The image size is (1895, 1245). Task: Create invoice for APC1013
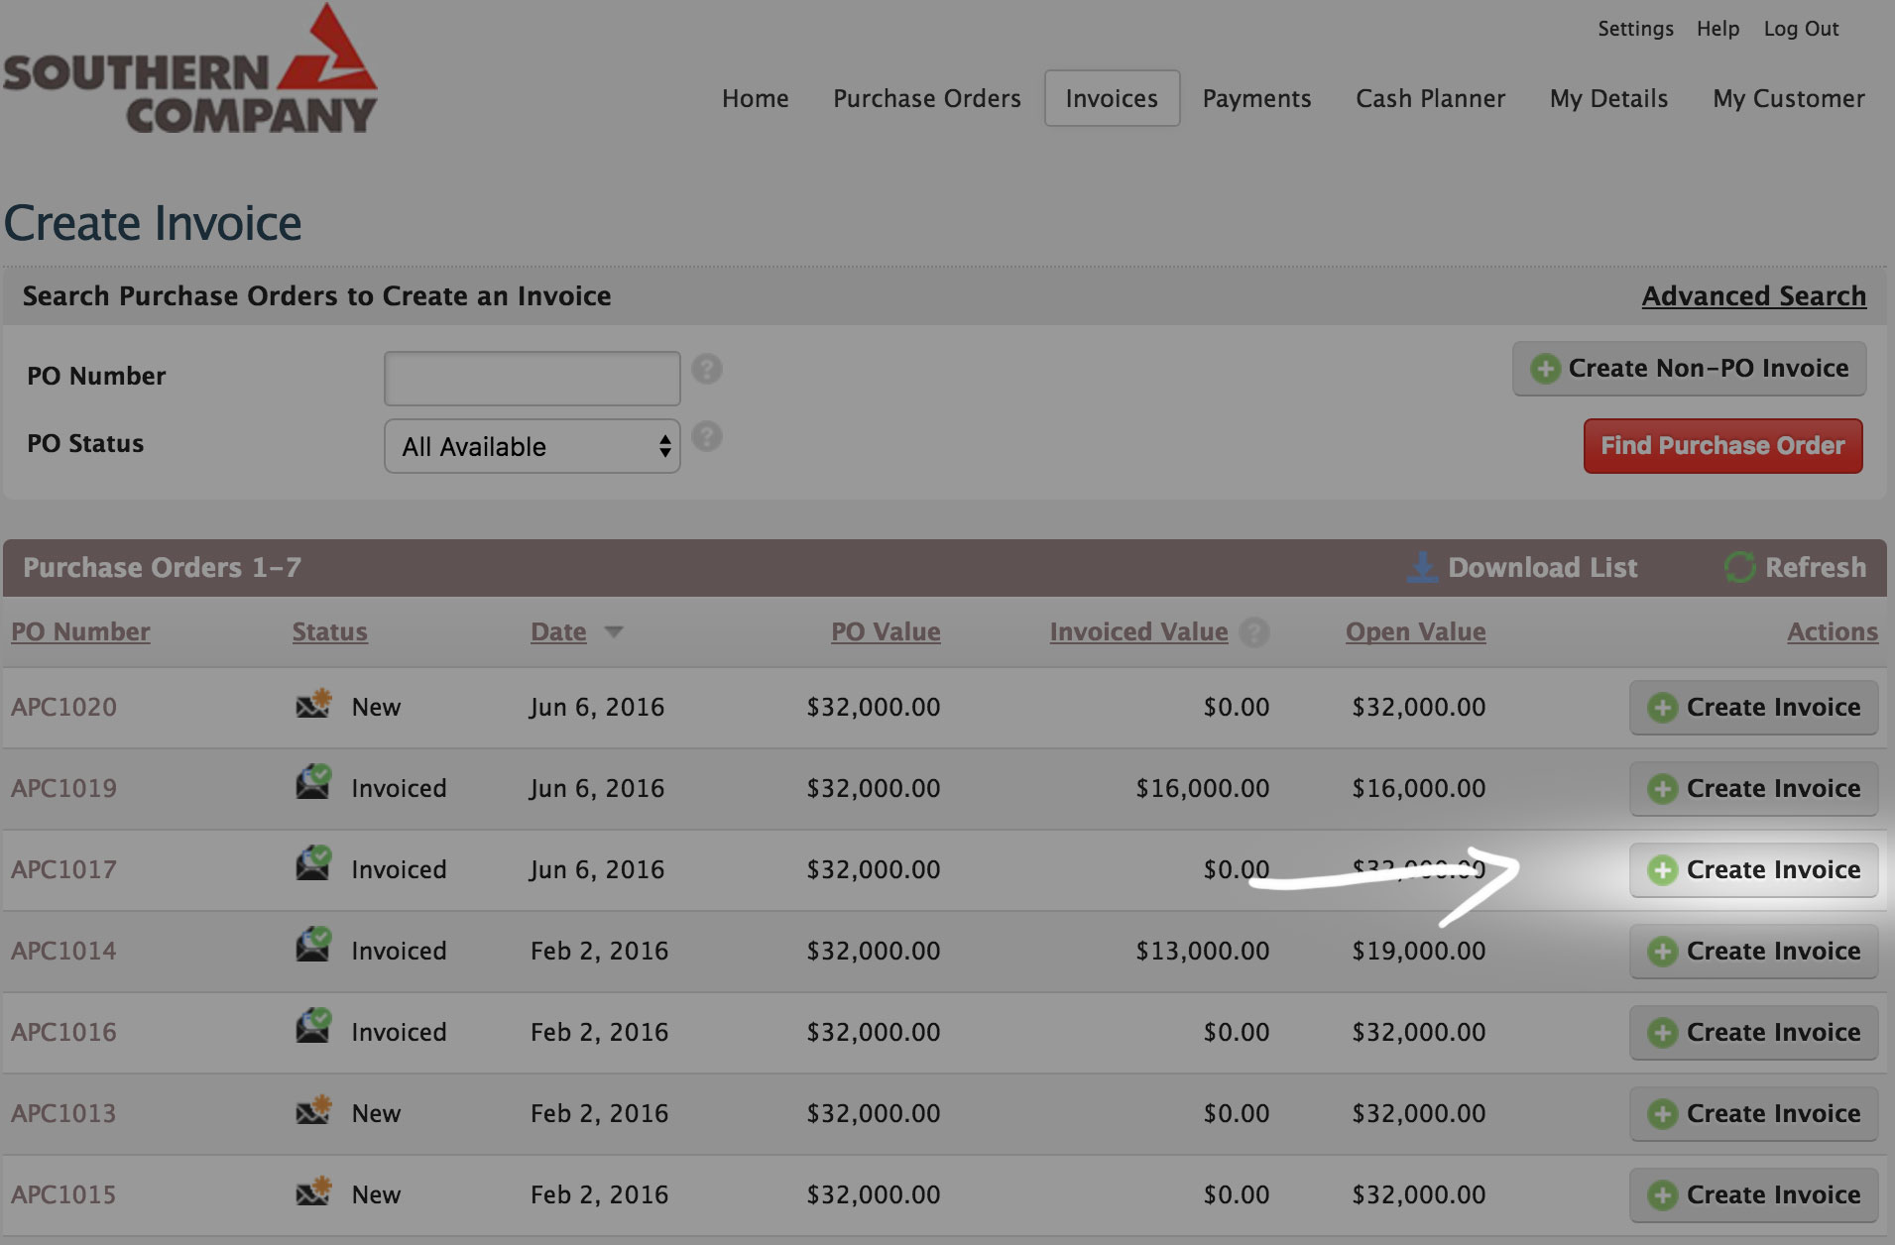pos(1754,1114)
